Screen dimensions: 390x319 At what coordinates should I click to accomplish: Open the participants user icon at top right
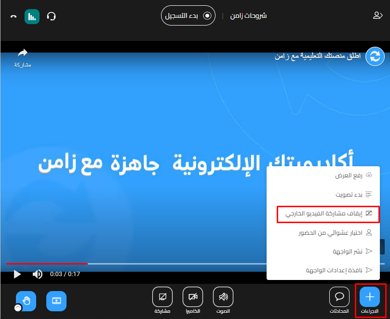pos(377,15)
